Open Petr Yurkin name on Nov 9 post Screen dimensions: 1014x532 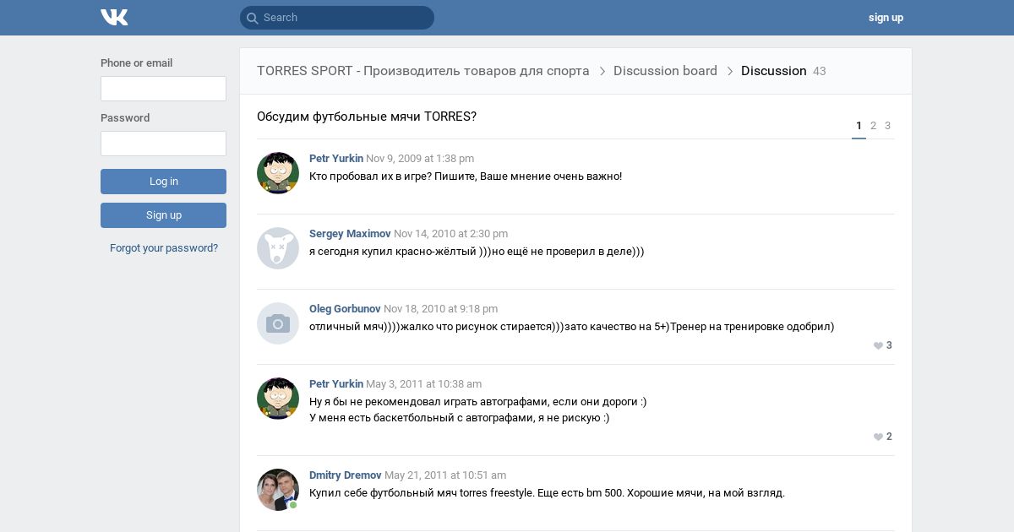336,159
